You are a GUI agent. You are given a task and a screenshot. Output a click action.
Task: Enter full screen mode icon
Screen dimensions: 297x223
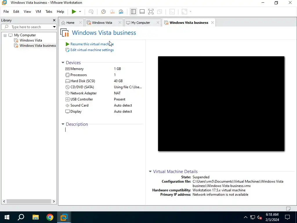coord(151,12)
